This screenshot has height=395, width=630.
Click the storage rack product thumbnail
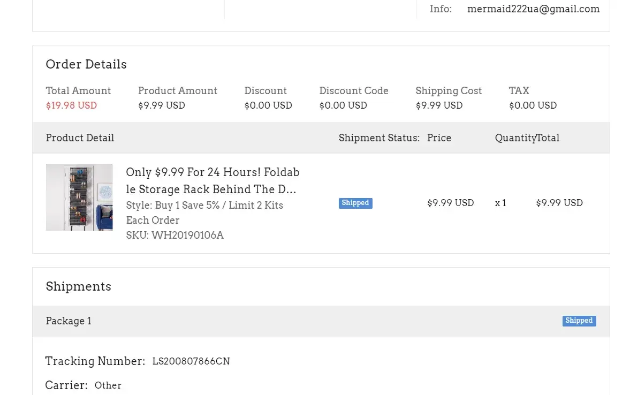pyautogui.click(x=79, y=197)
